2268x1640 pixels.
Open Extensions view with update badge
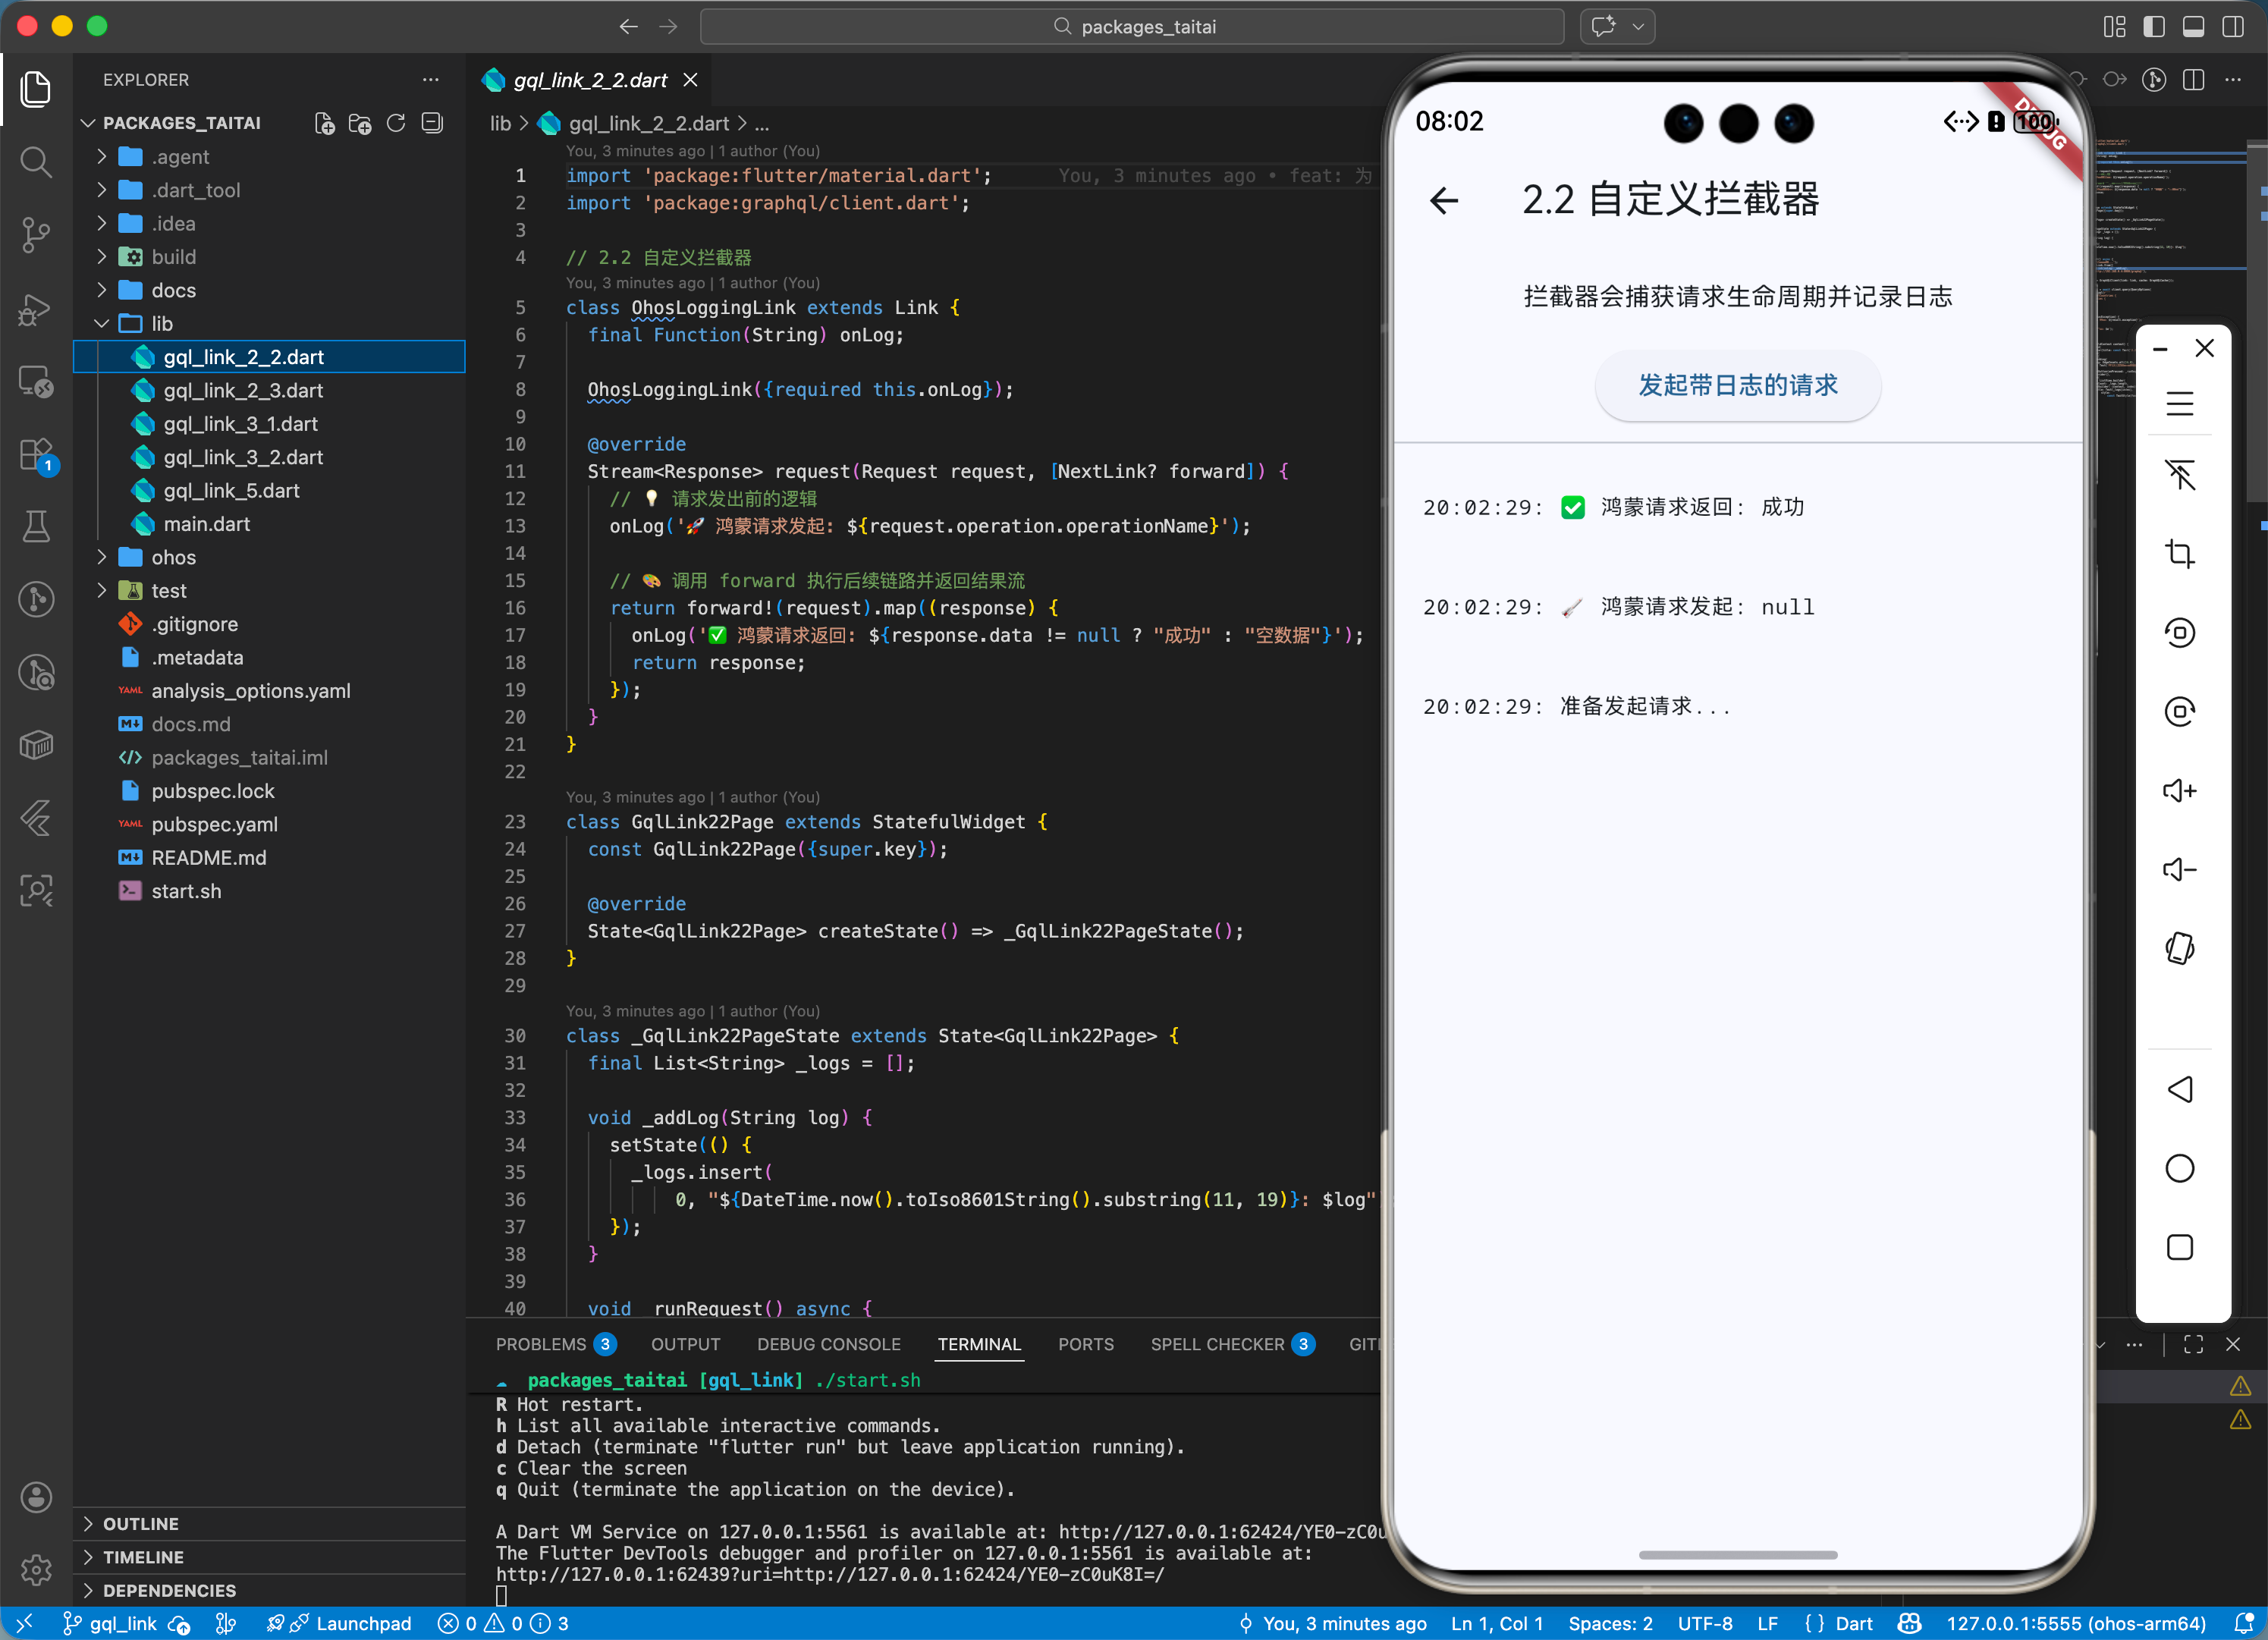36,454
